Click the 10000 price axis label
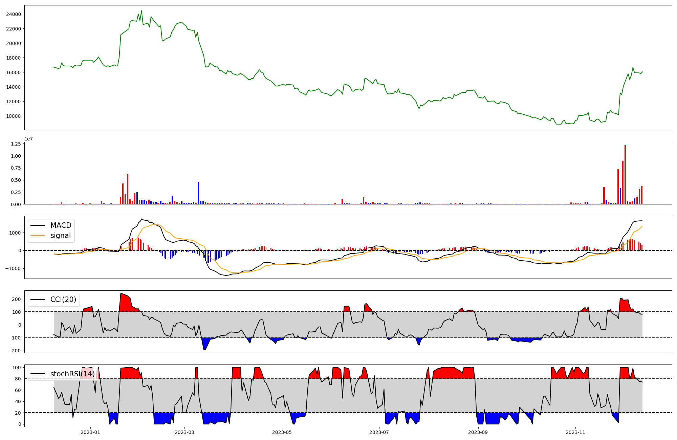This screenshot has width=677, height=440. tap(13, 116)
